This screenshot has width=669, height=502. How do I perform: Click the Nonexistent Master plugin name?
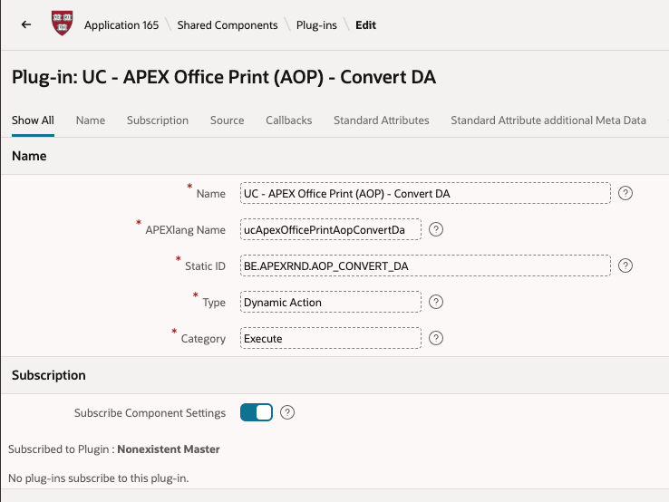click(x=169, y=449)
